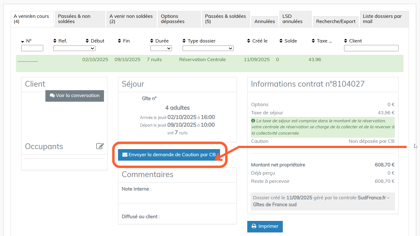This screenshot has width=420, height=236.
Task: Open Liste dossiers par mail tab
Action: [384, 19]
